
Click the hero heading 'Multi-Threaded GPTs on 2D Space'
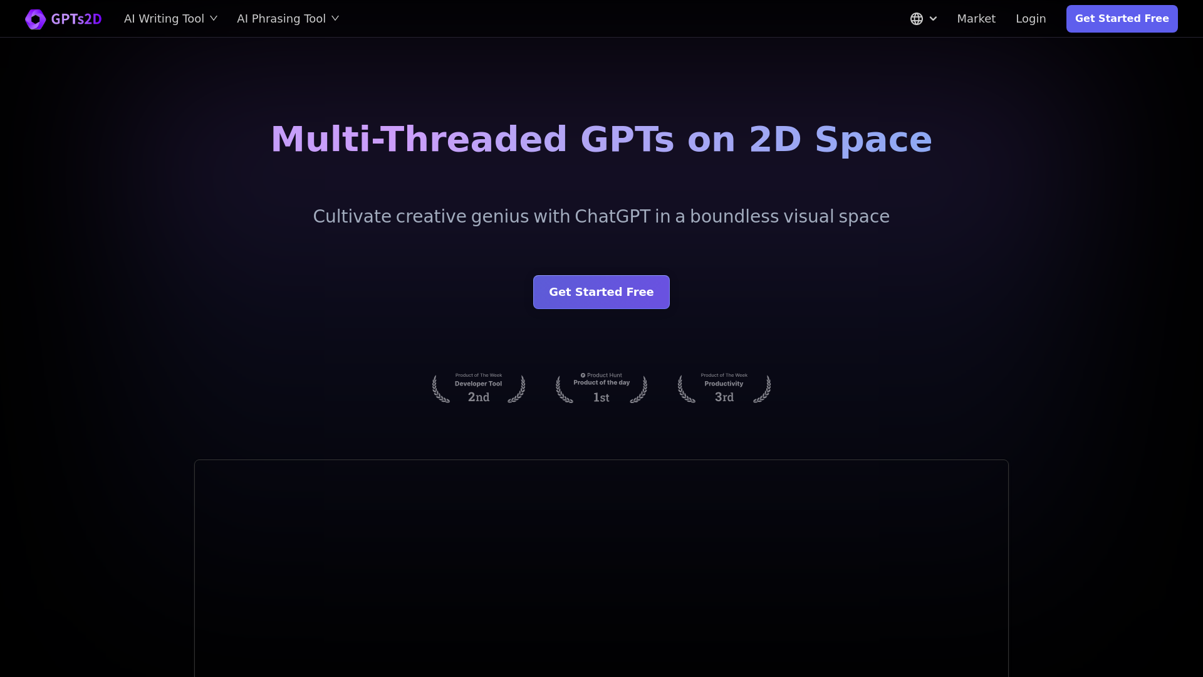click(x=601, y=139)
